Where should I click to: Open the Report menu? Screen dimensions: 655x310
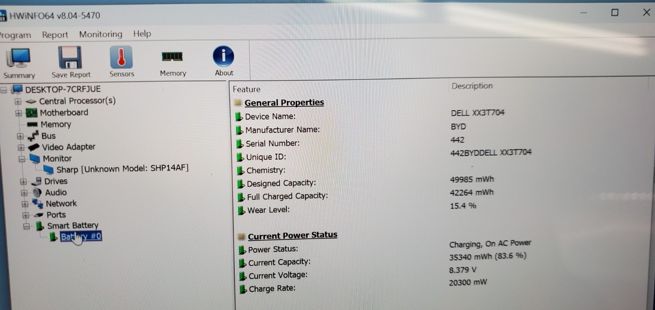pos(55,35)
